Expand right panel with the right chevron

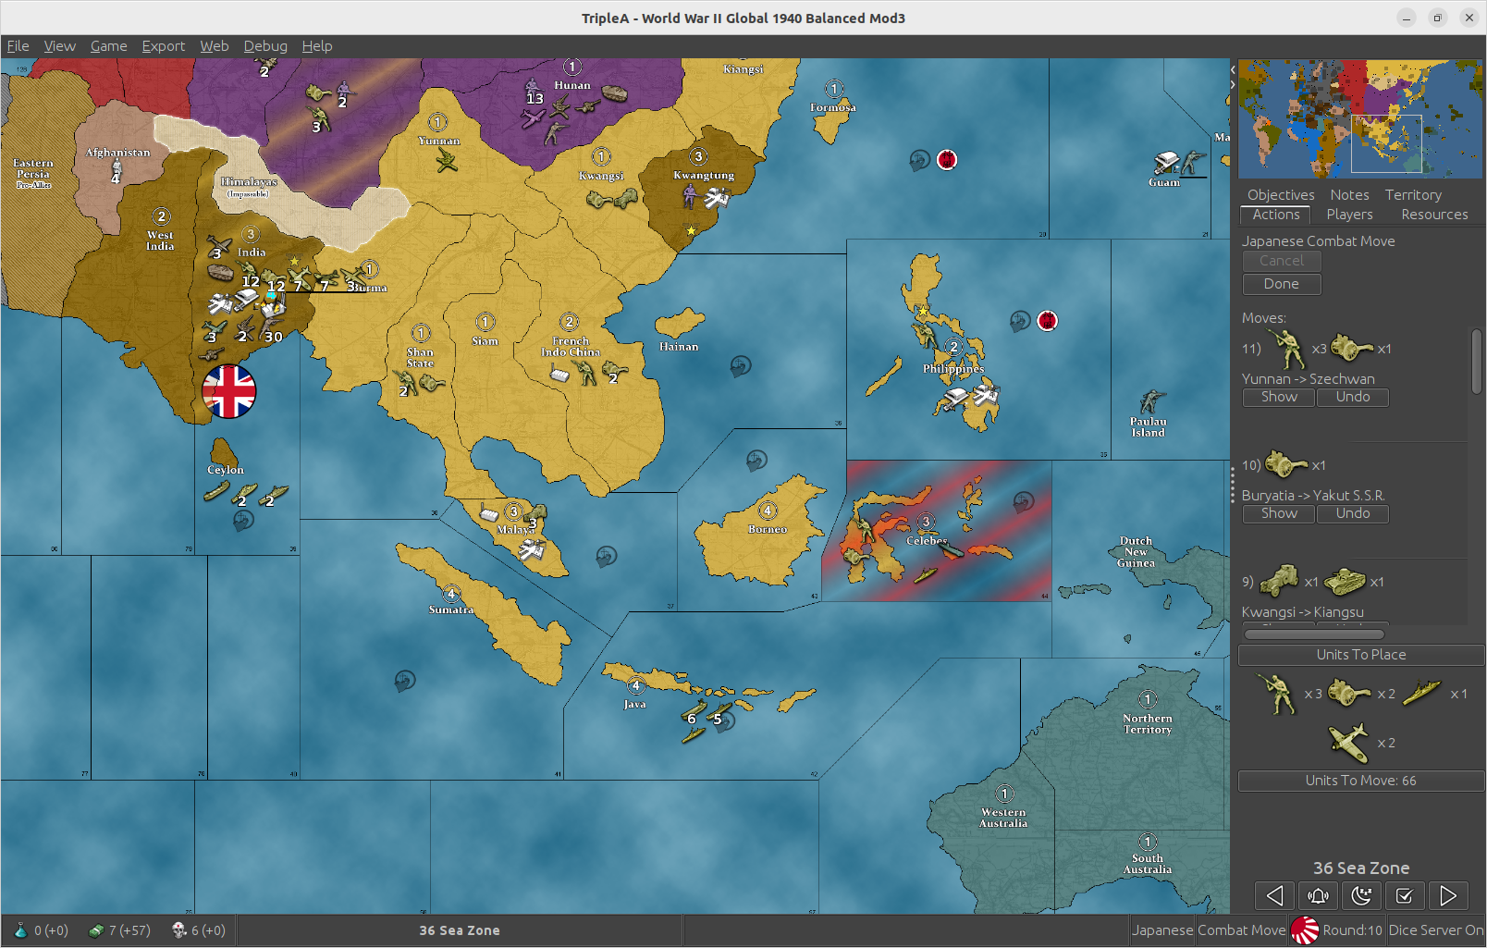pyautogui.click(x=1233, y=84)
